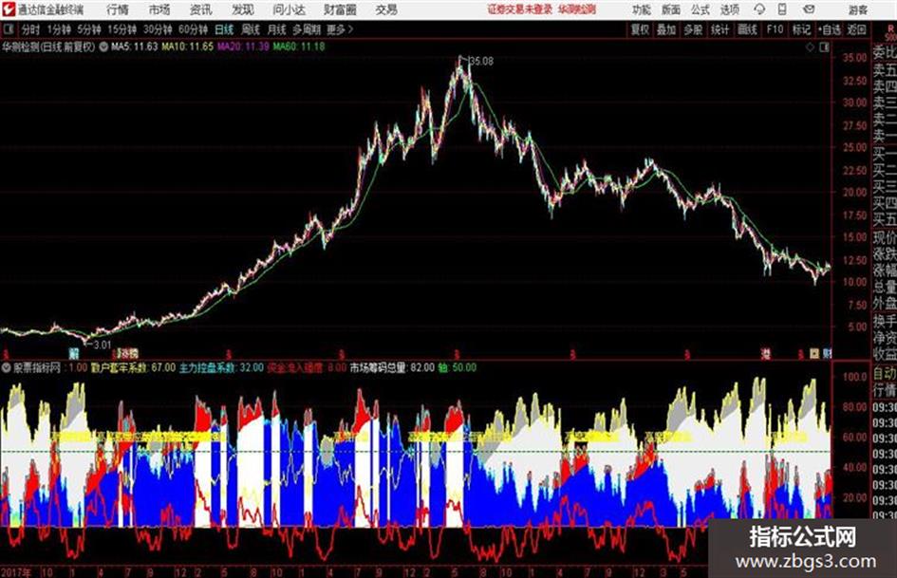Screen dimensions: 897x578
Task: Click the 华测检测 stock name in title bar
Action: pos(577,9)
